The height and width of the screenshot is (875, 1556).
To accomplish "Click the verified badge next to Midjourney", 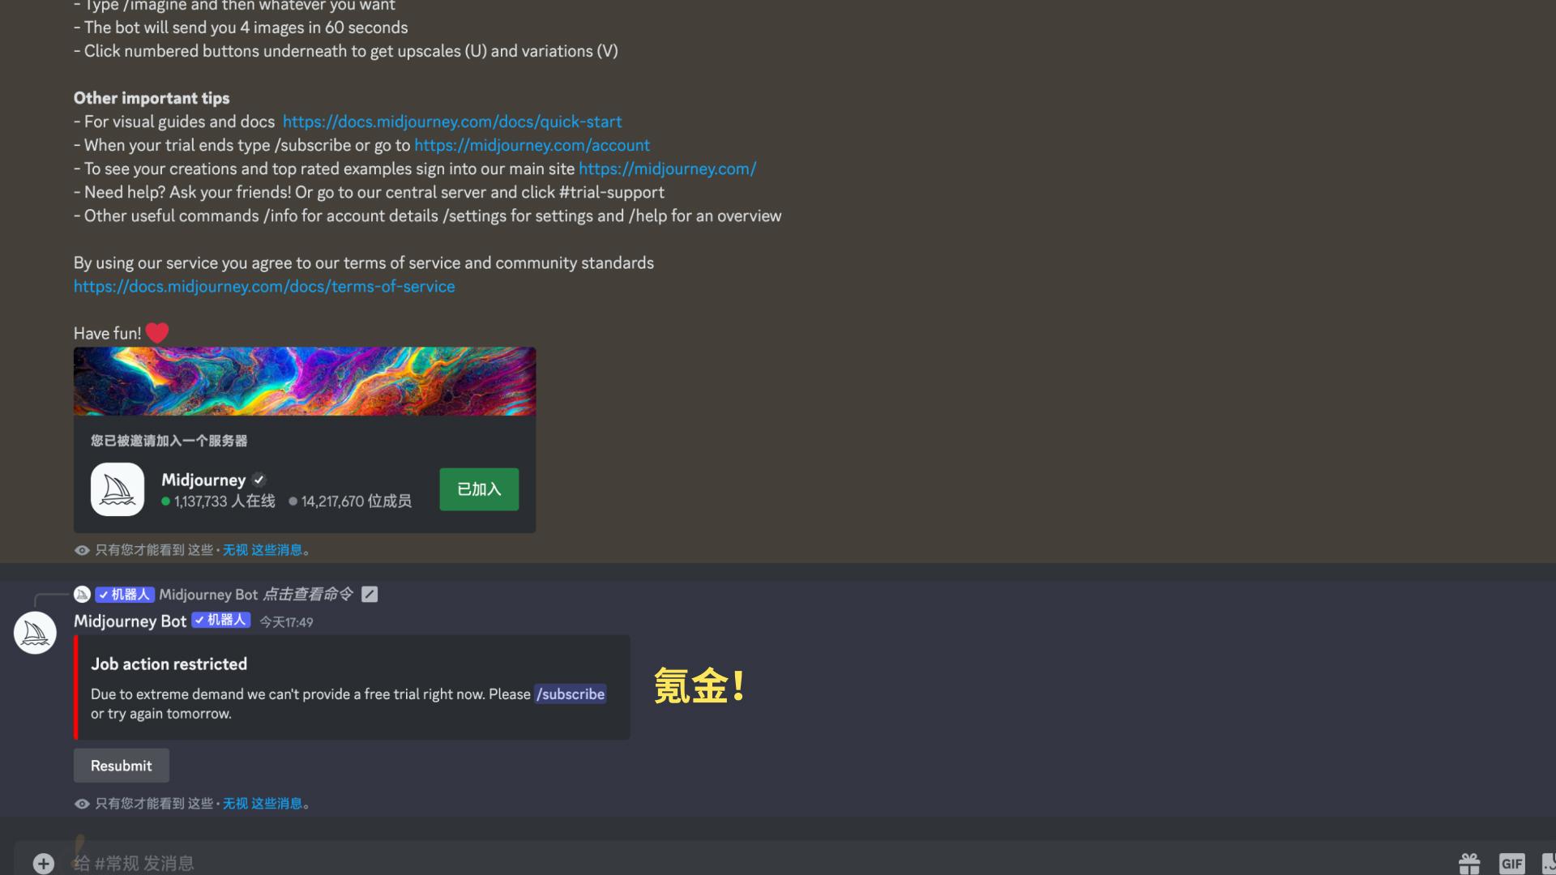I will point(259,480).
